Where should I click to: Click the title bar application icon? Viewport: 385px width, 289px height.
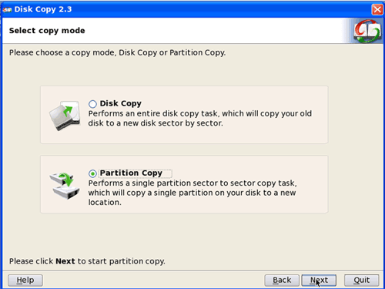click(7, 10)
